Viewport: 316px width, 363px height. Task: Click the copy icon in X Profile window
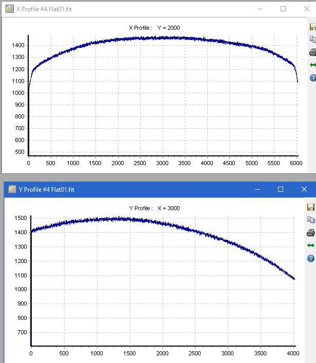click(x=313, y=39)
